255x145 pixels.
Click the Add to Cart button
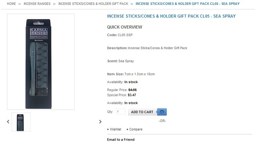click(147, 112)
